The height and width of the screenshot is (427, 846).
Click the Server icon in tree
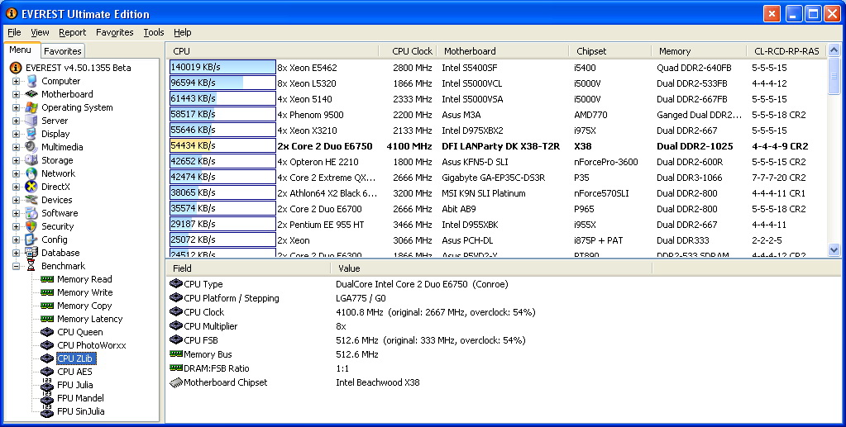[31, 121]
